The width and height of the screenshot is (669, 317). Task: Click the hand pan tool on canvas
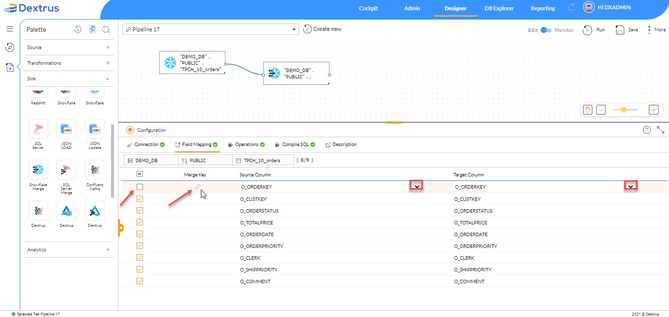tap(587, 110)
